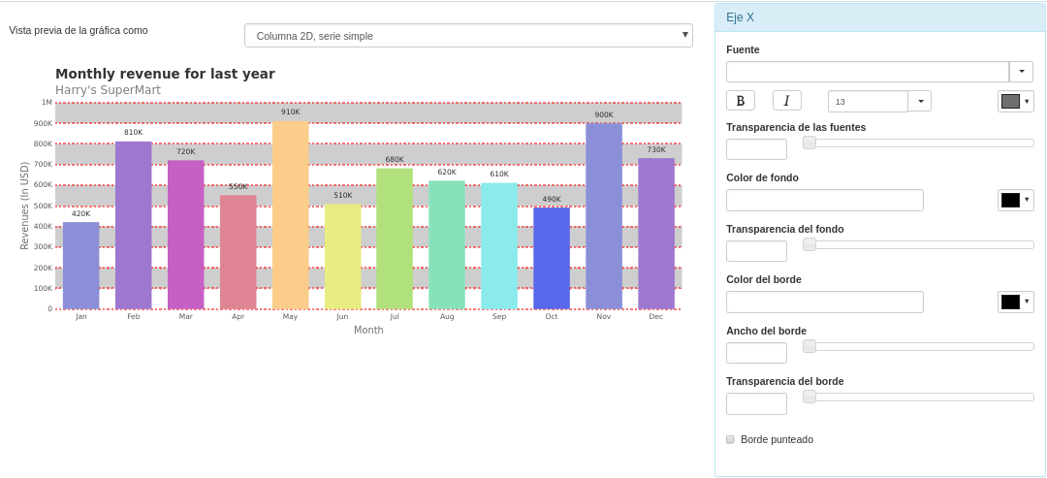Expand the font size dropdown arrow
Image resolution: width=1047 pixels, height=478 pixels.
919,101
